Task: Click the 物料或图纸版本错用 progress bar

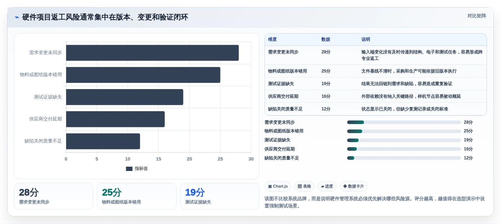Action: coord(404,131)
